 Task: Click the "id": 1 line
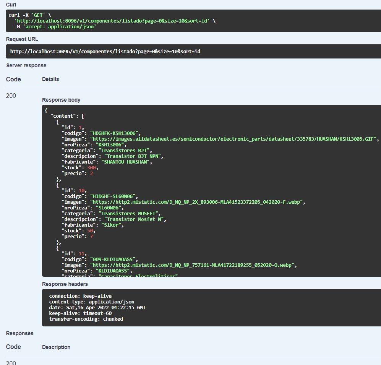click(73, 128)
